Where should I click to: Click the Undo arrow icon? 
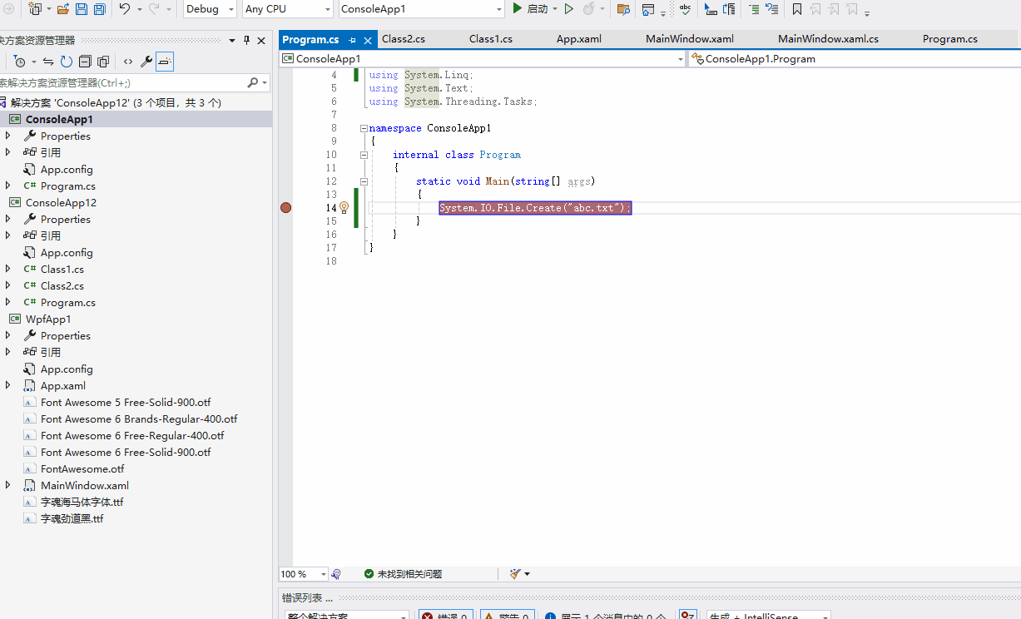pos(125,9)
